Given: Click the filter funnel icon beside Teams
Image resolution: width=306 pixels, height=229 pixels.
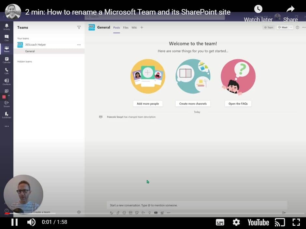Looking at the screenshot, I should tap(79, 28).
